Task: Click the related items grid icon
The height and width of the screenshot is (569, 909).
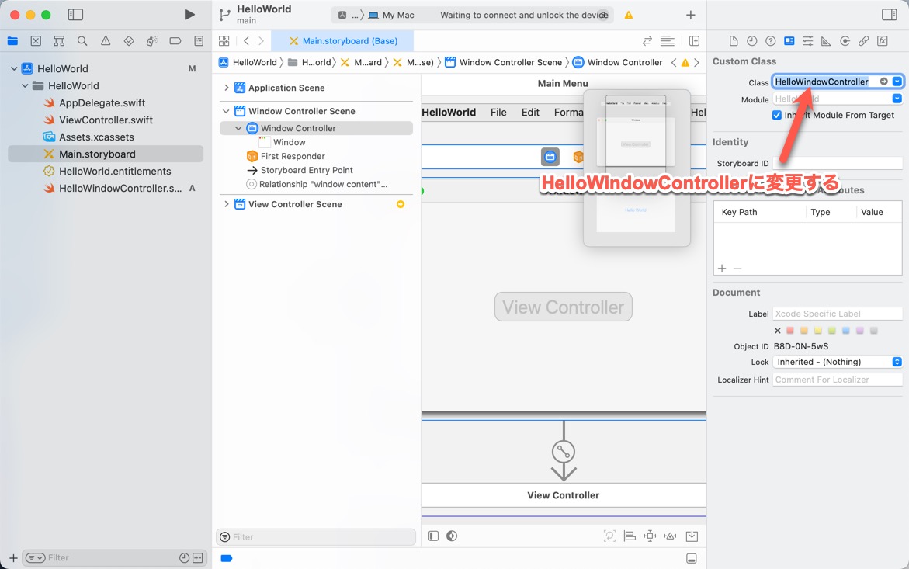Action: (224, 41)
